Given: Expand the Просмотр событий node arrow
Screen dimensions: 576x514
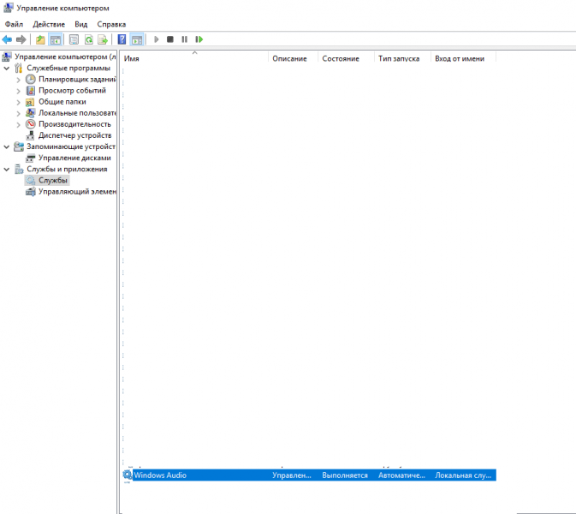Looking at the screenshot, I should (x=19, y=91).
